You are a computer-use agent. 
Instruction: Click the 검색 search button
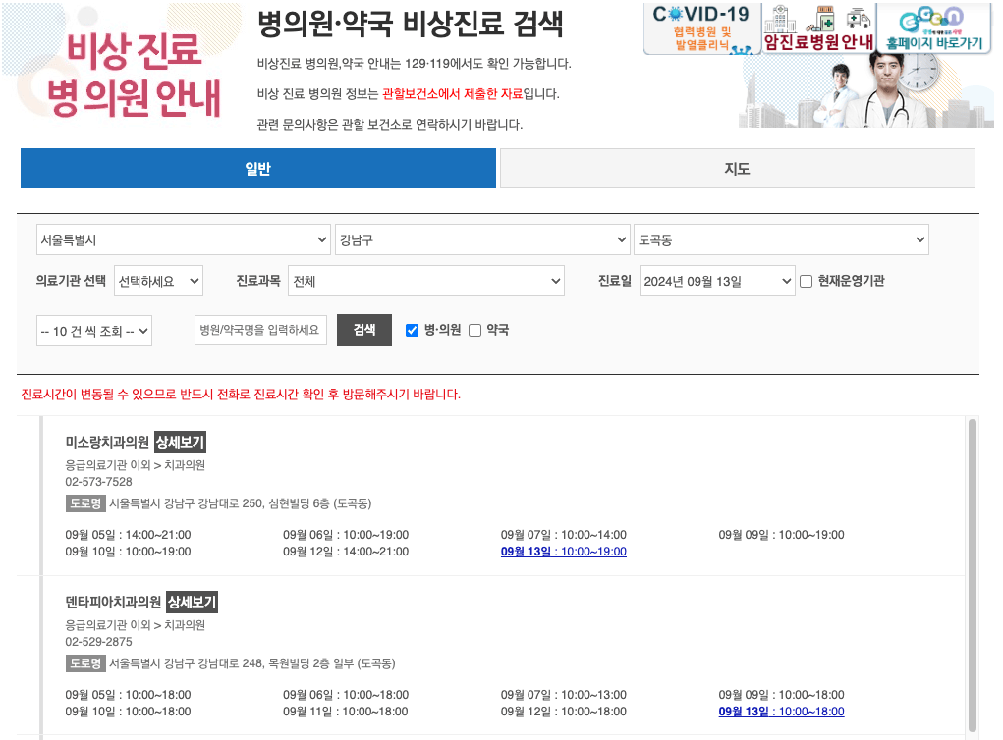pos(363,330)
